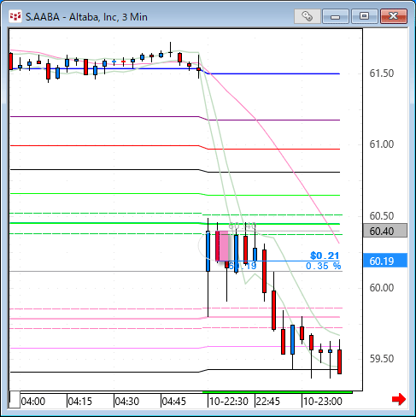This screenshot has width=416, height=417.
Task: Maximize the S.AABA chart window
Action: tap(365, 16)
